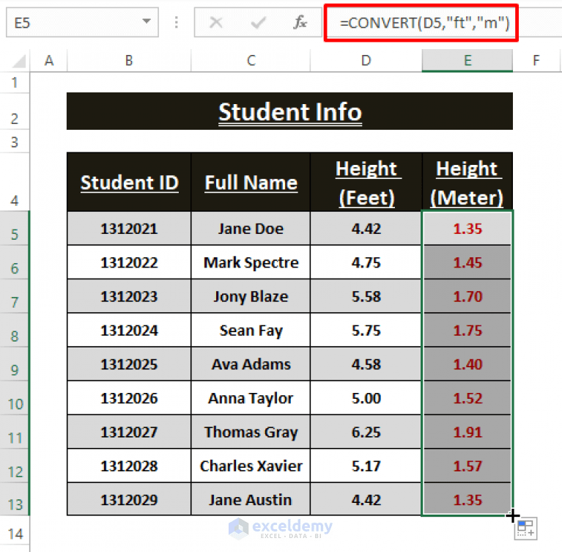Select the 1.91 meter height cell

point(467,432)
